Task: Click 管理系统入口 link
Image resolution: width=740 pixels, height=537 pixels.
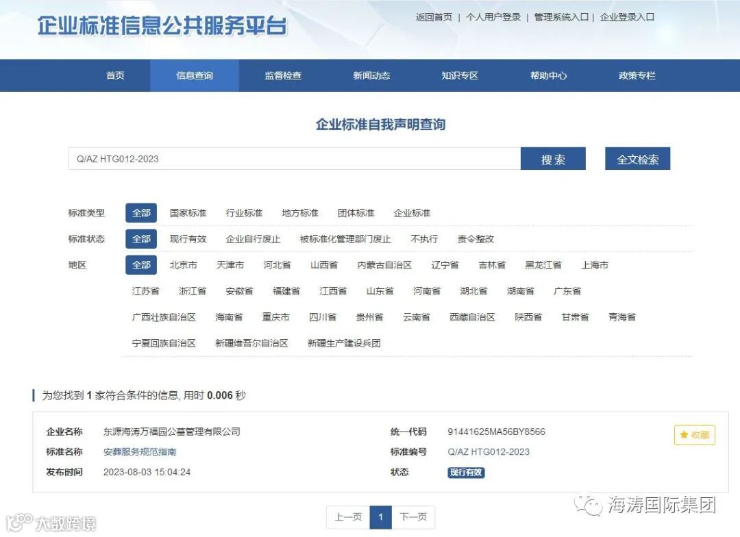Action: (x=561, y=17)
